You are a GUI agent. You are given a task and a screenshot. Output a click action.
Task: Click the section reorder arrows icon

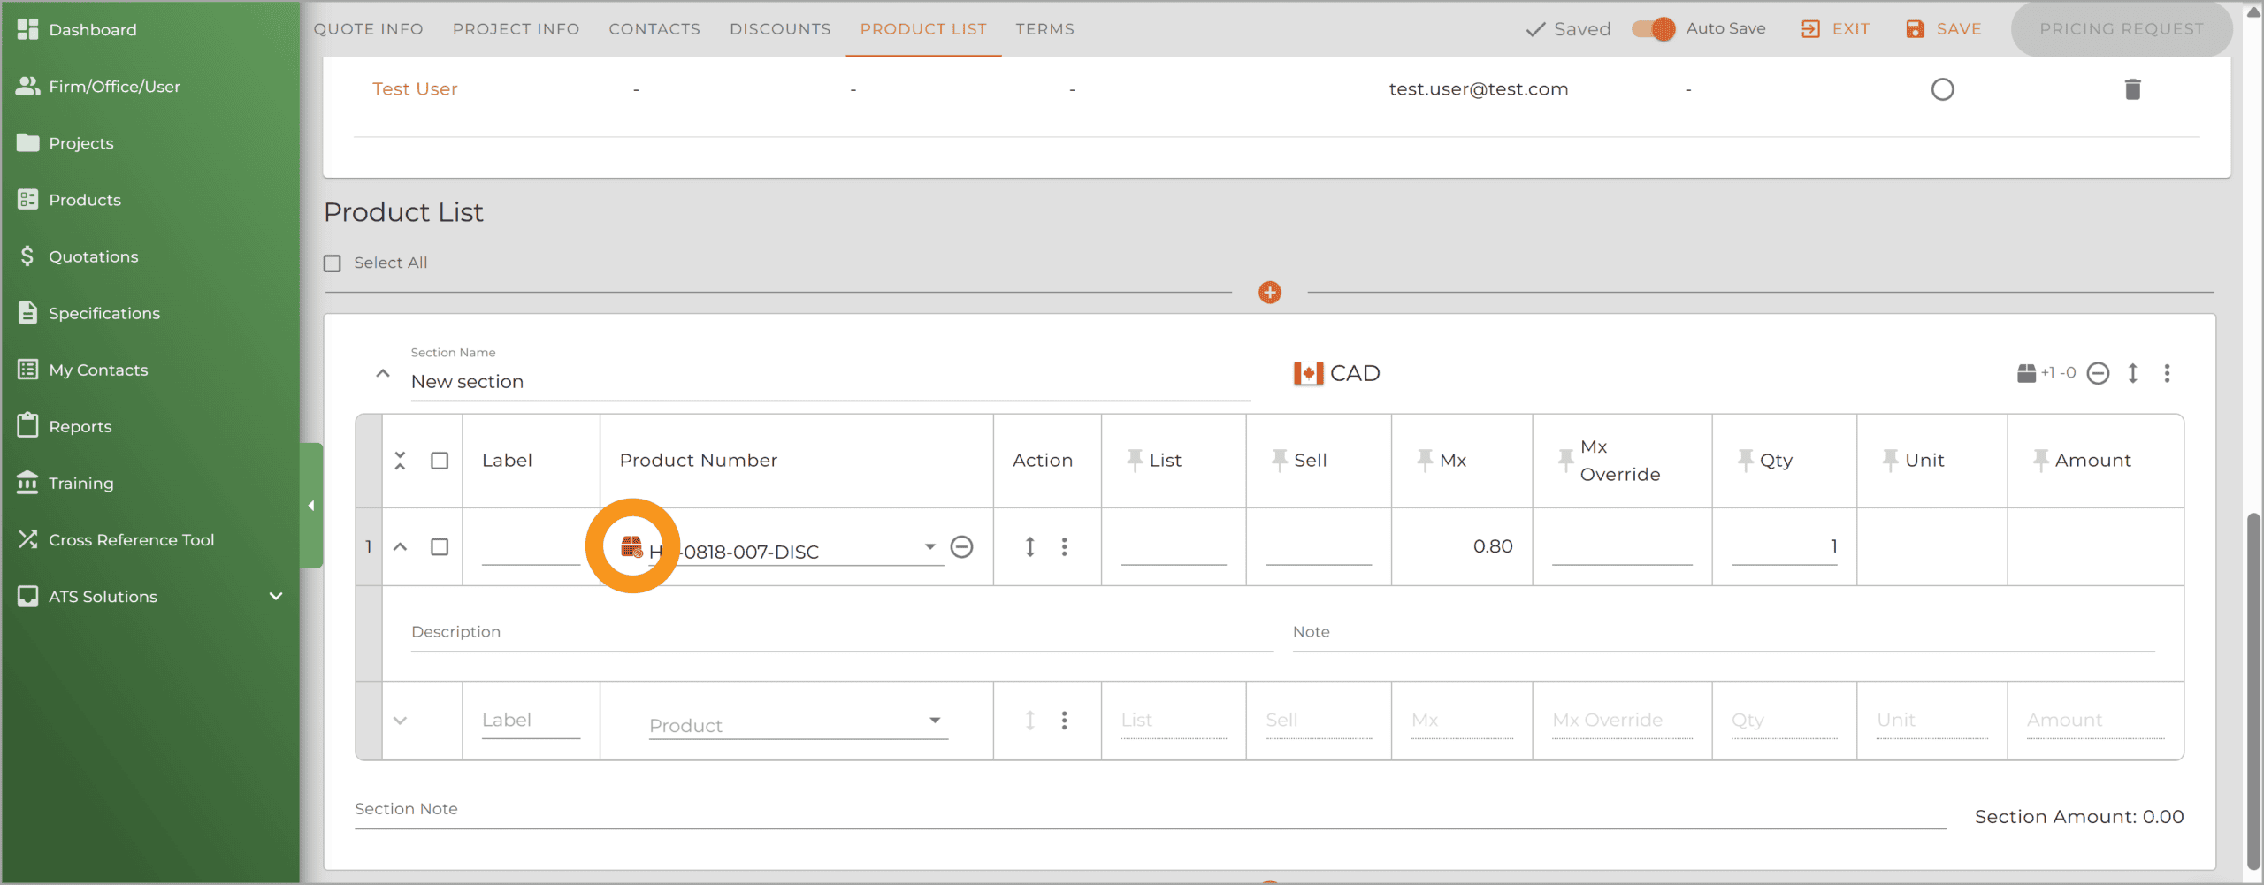(2132, 373)
